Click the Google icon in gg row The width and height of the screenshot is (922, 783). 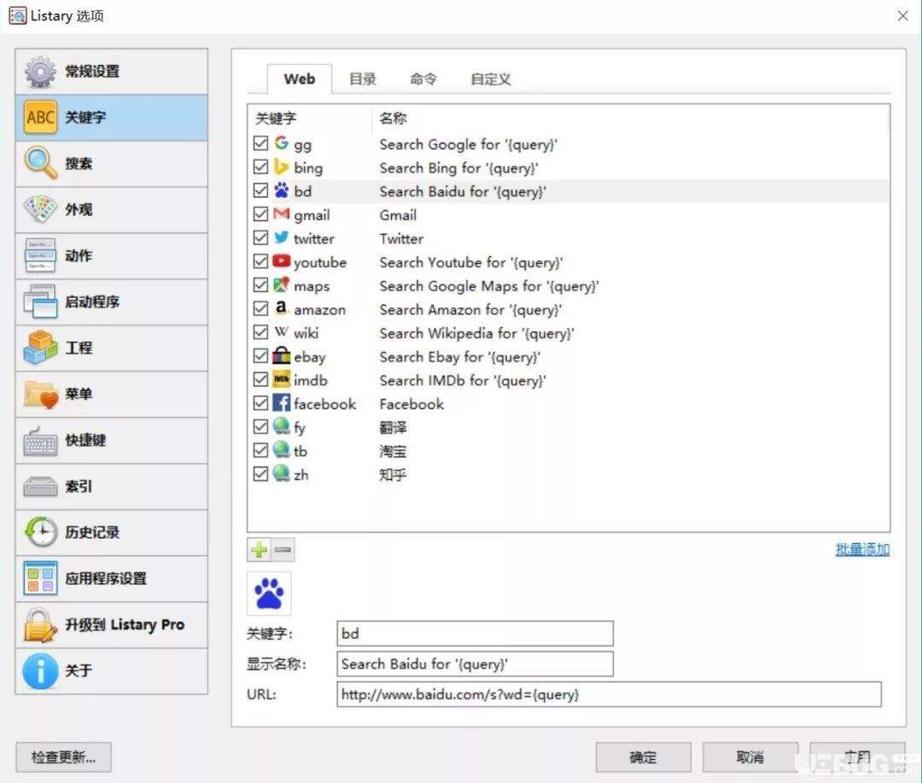282,143
